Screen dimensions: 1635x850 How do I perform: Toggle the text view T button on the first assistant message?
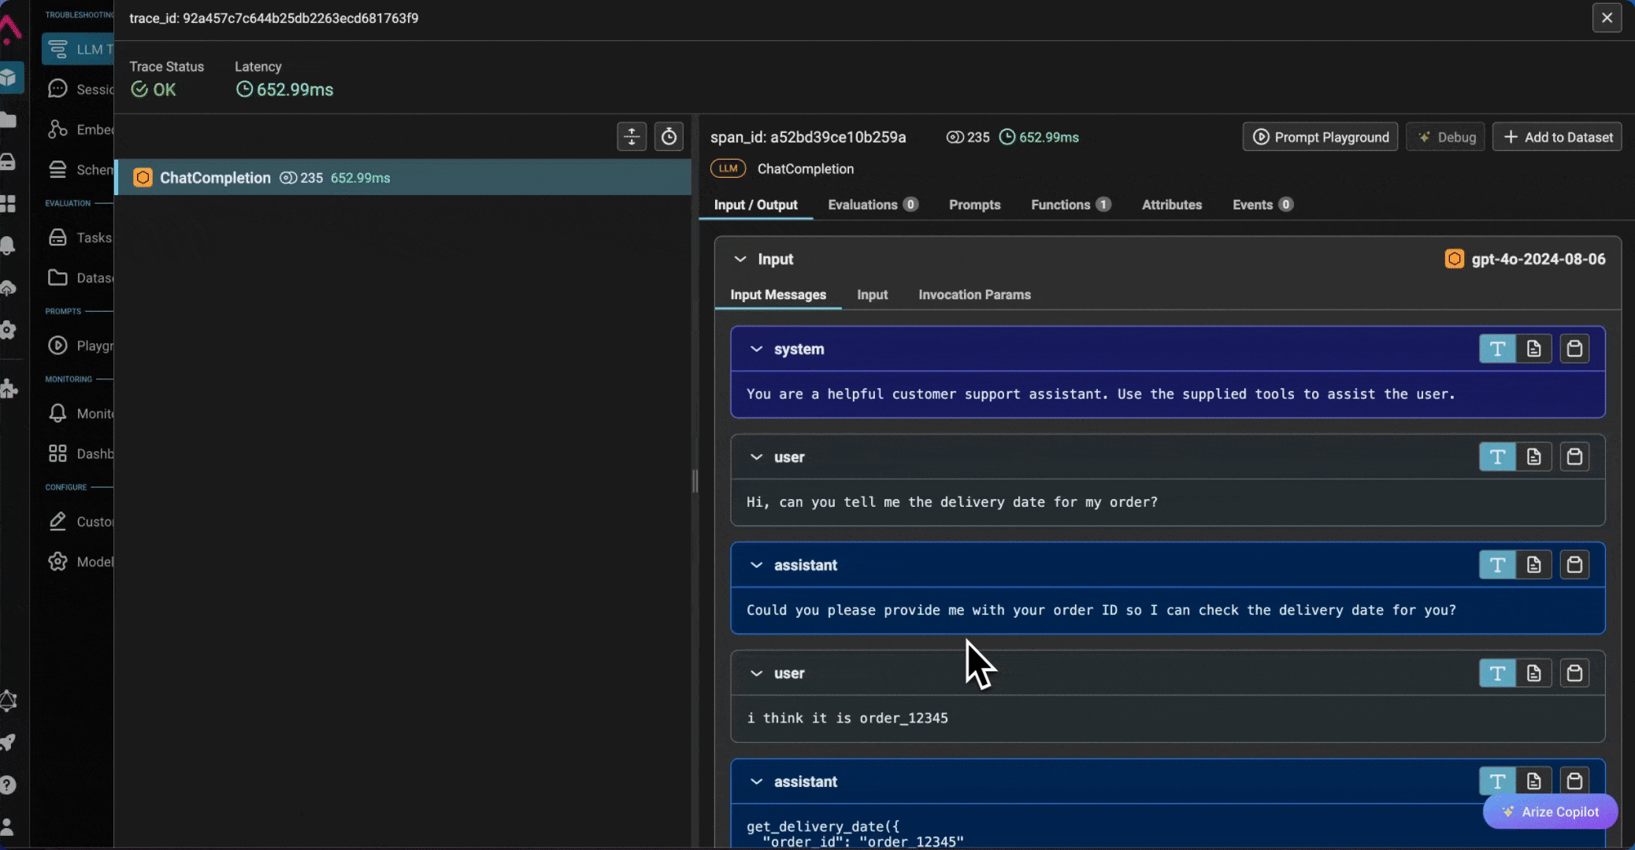1496,564
